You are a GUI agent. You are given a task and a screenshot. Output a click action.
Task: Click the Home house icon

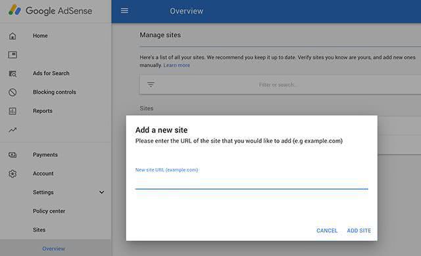point(12,36)
